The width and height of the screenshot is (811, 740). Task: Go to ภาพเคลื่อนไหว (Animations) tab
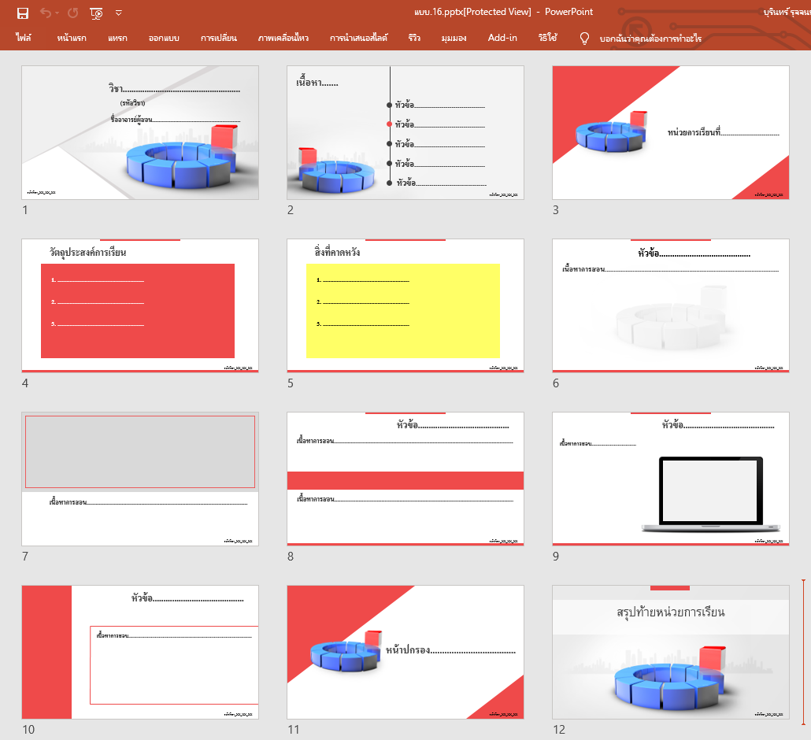(x=283, y=38)
